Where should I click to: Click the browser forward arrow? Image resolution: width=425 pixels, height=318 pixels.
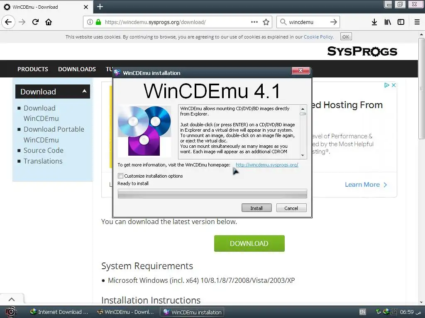point(22,22)
